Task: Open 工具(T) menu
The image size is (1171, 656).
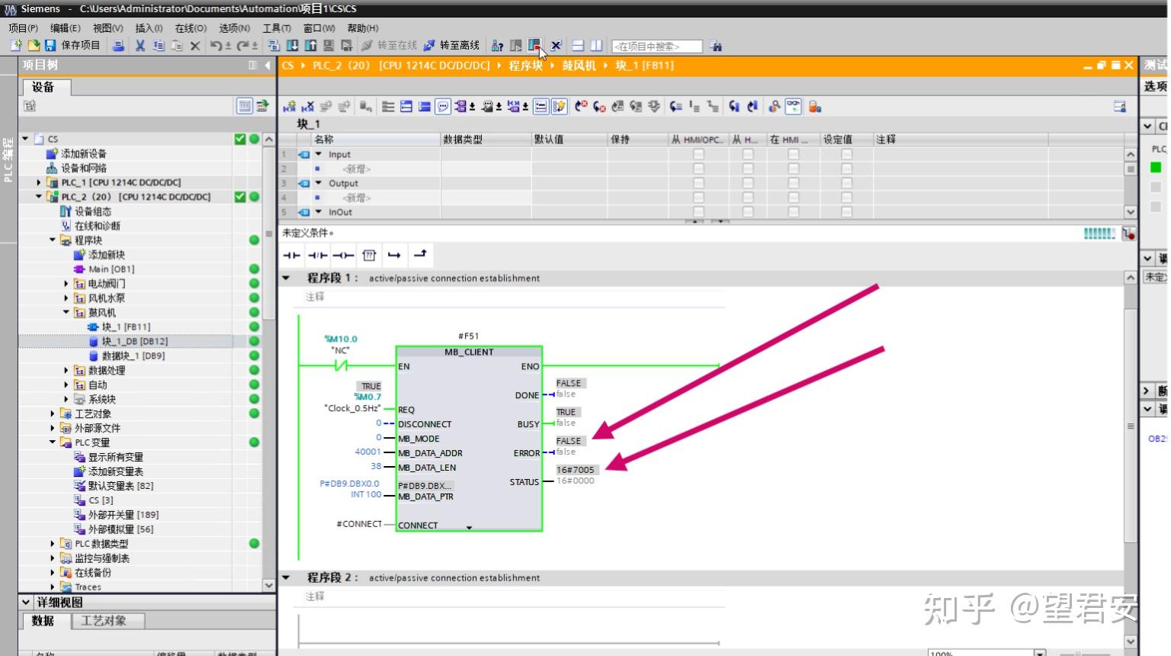Action: point(277,28)
